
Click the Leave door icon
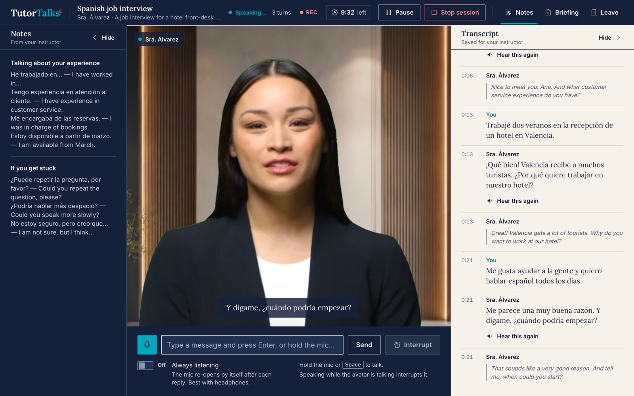tap(594, 12)
